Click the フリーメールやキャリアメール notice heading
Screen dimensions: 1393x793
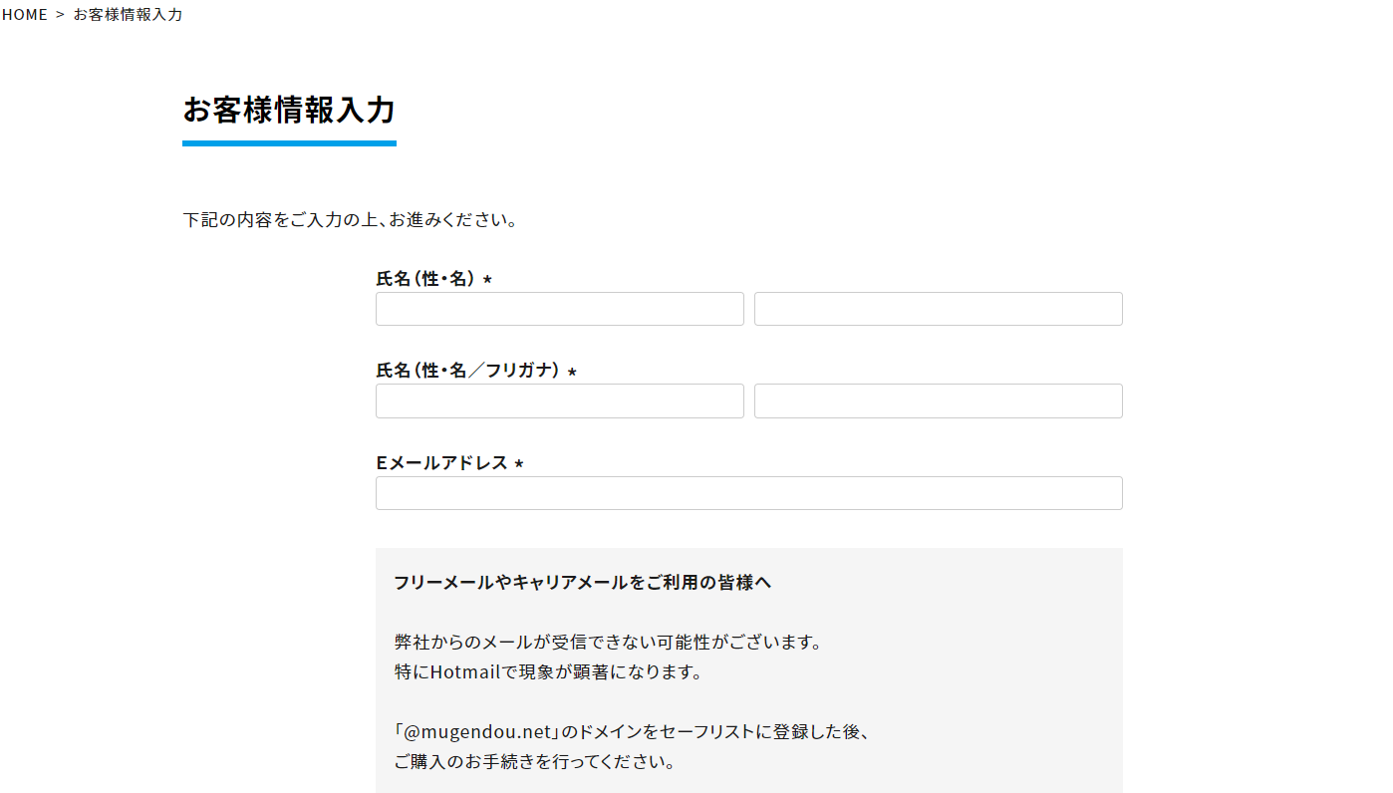(582, 583)
